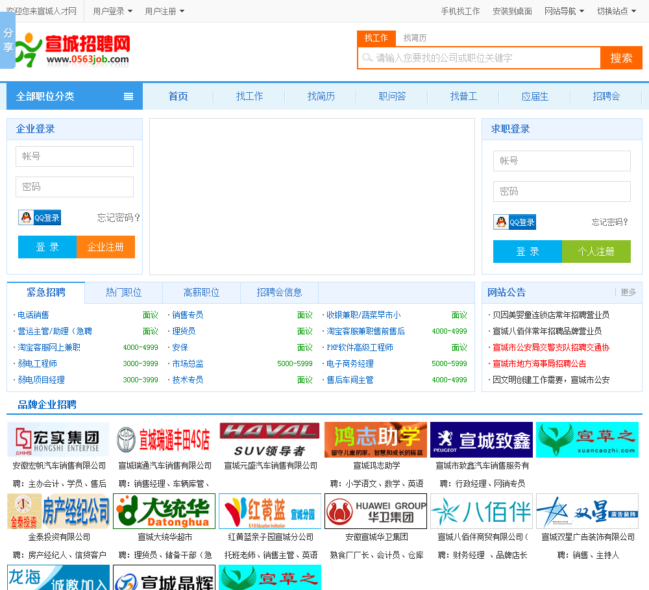
Task: Expand the 用户注册 dropdown
Action: 164,11
